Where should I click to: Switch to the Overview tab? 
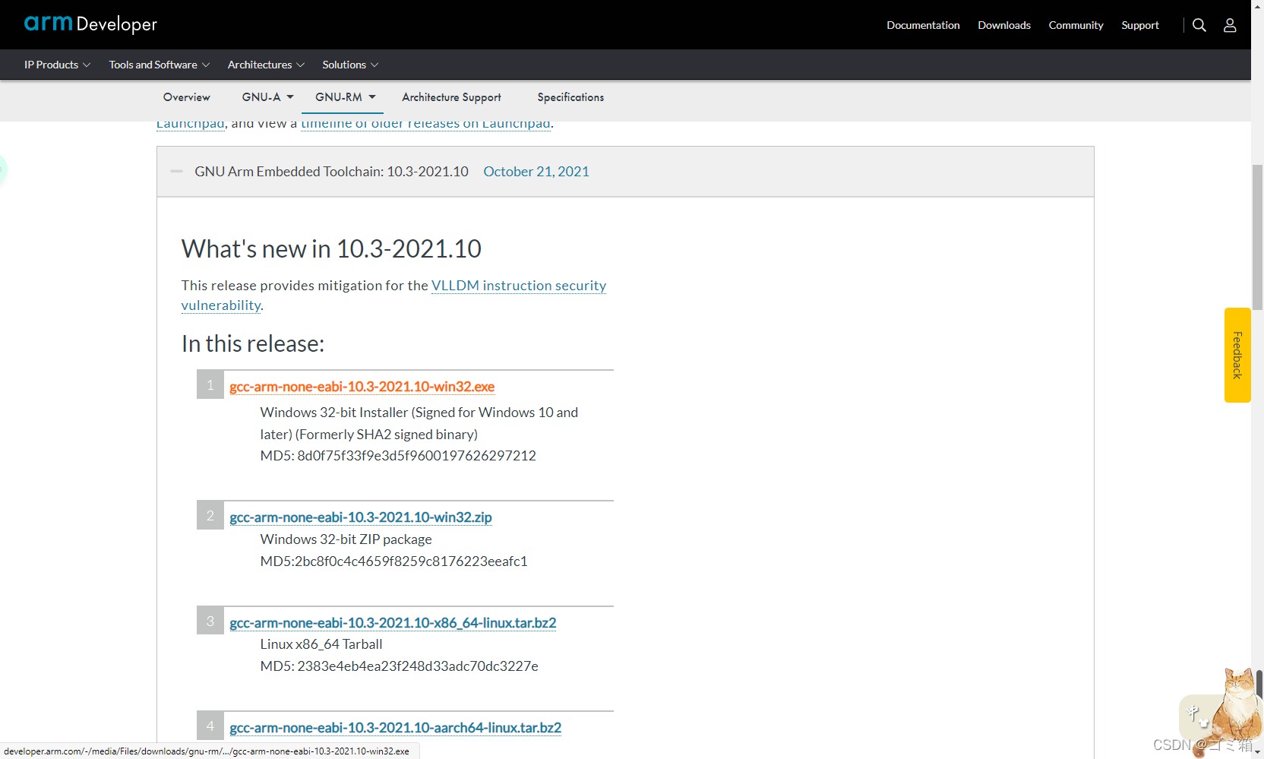pos(186,97)
